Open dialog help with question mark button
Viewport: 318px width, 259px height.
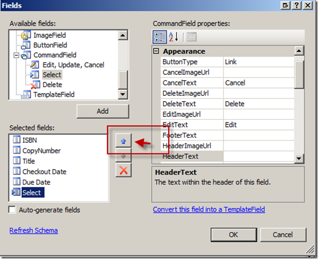click(x=297, y=5)
